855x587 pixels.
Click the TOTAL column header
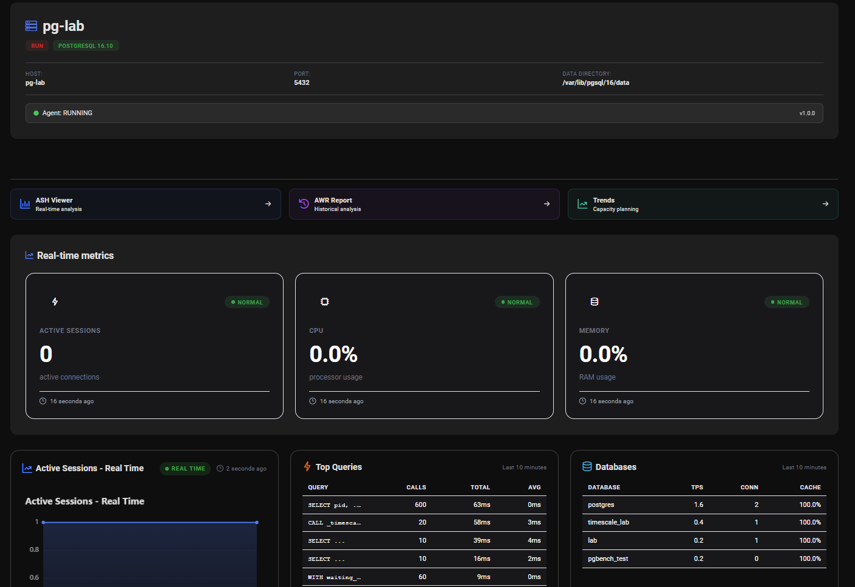tap(480, 487)
